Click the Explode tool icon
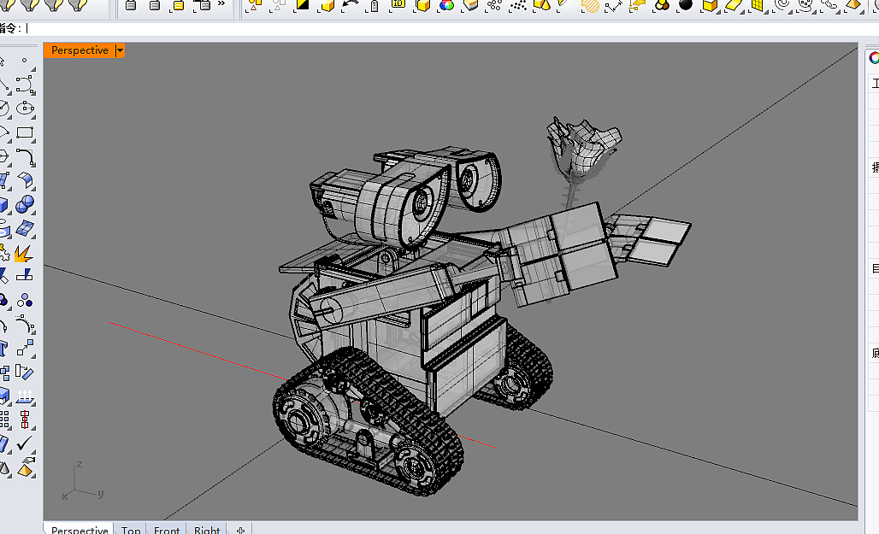Image resolution: width=879 pixels, height=534 pixels. point(23,254)
